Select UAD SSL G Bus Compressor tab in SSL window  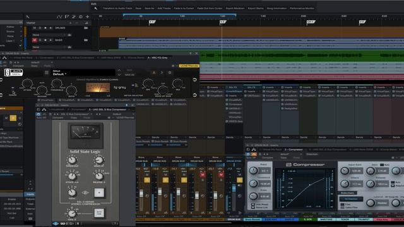tap(108, 110)
